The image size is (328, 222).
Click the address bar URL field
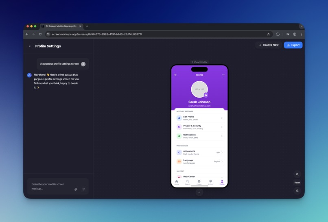click(159, 34)
